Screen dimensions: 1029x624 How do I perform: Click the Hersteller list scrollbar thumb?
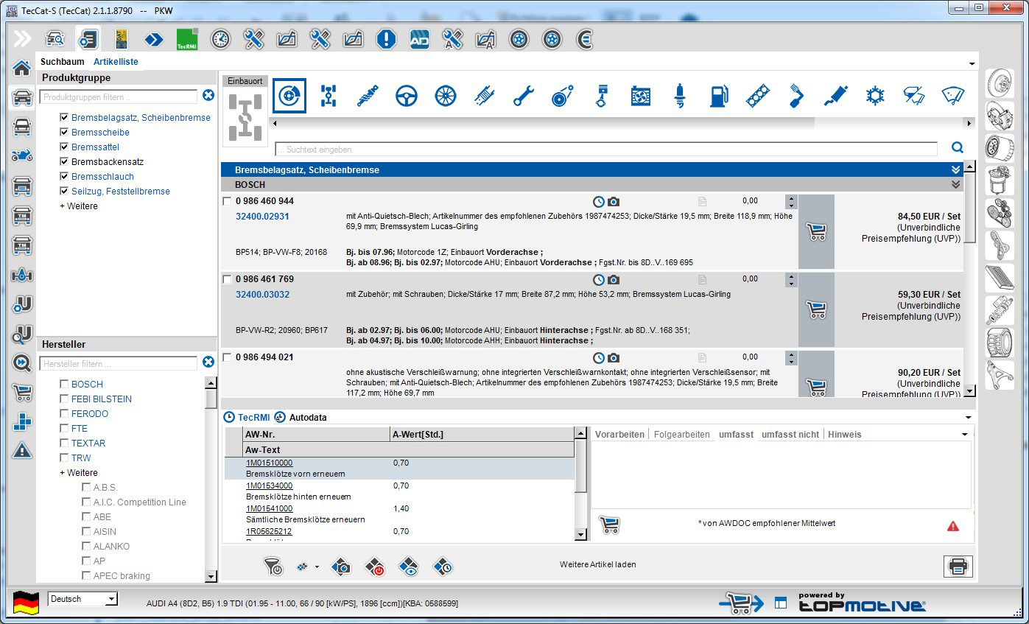211,399
